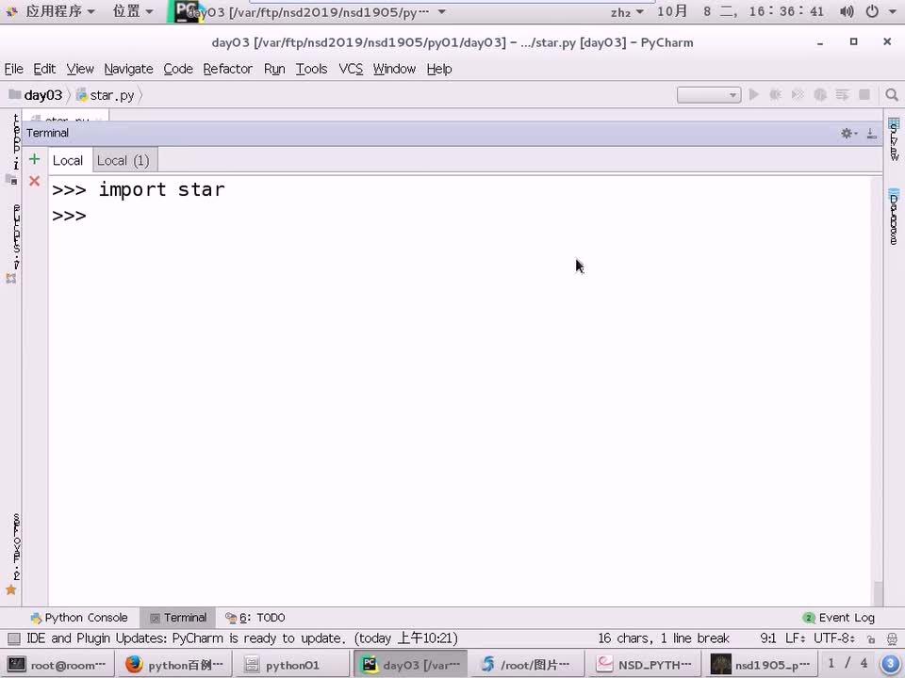Switch to the Local (1) terminal tab
The image size is (905, 678).
123,160
